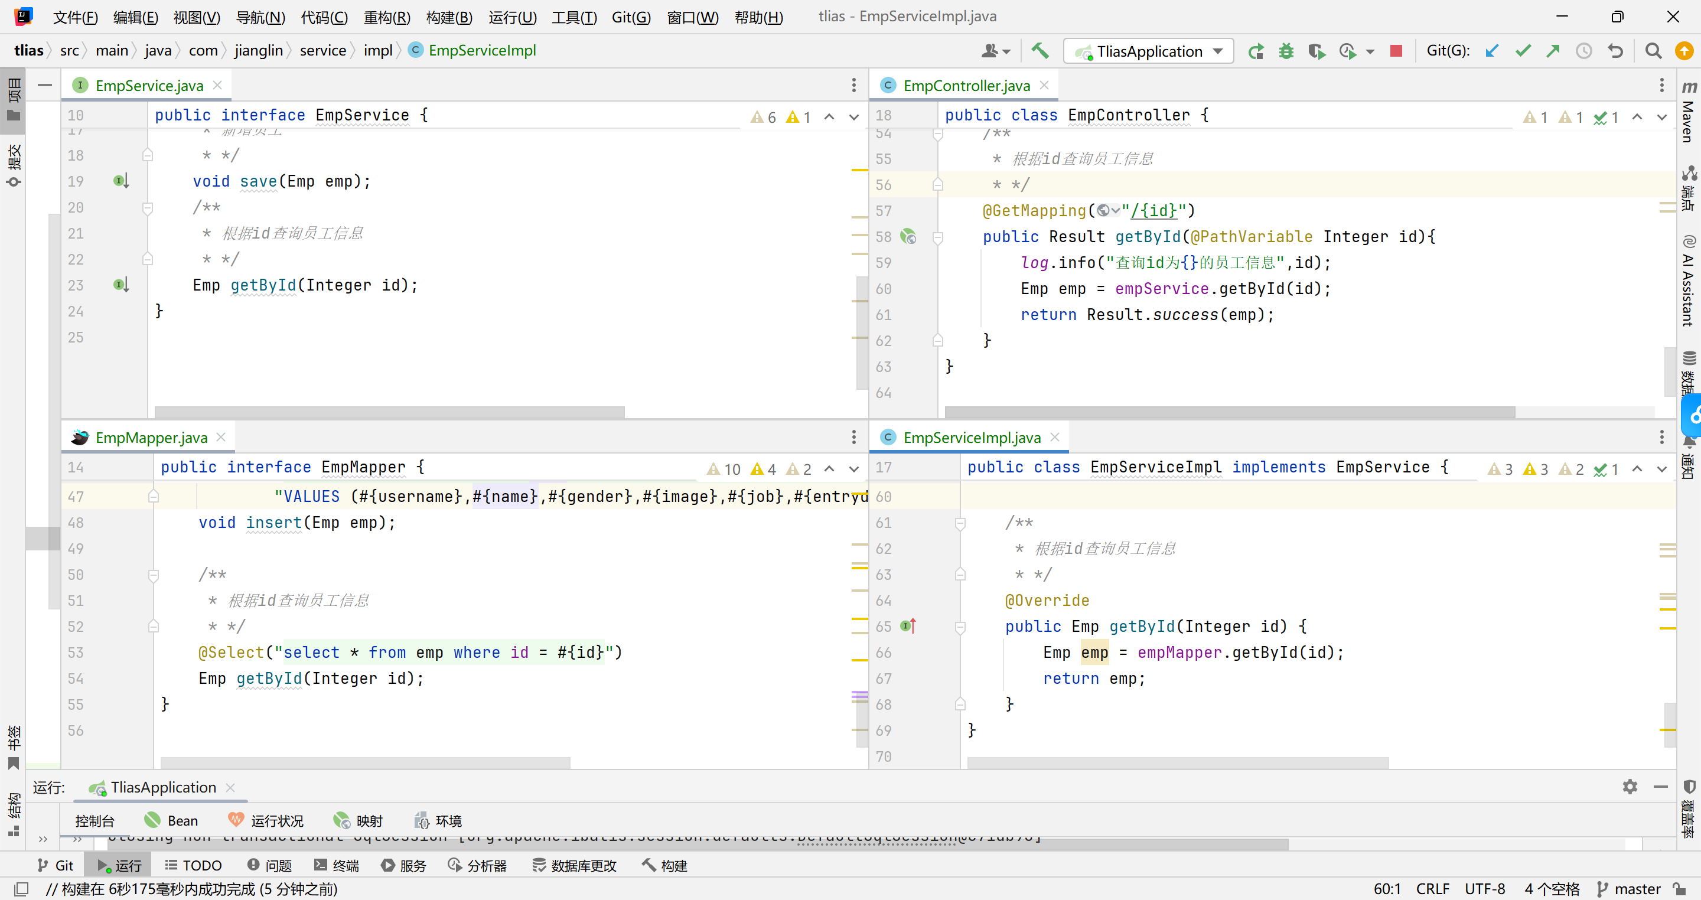
Task: Open the profiler run dropdown arrow
Action: (1370, 51)
